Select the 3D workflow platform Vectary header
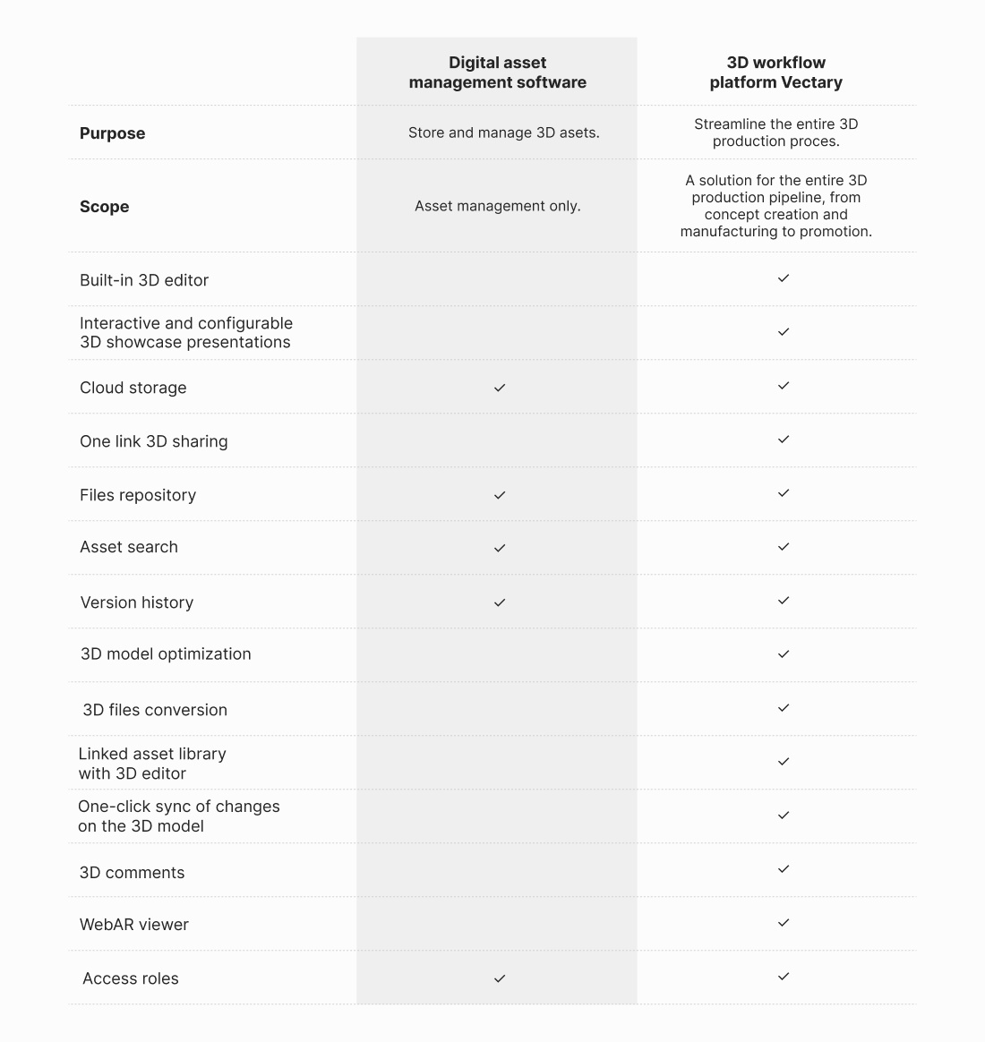 [775, 73]
